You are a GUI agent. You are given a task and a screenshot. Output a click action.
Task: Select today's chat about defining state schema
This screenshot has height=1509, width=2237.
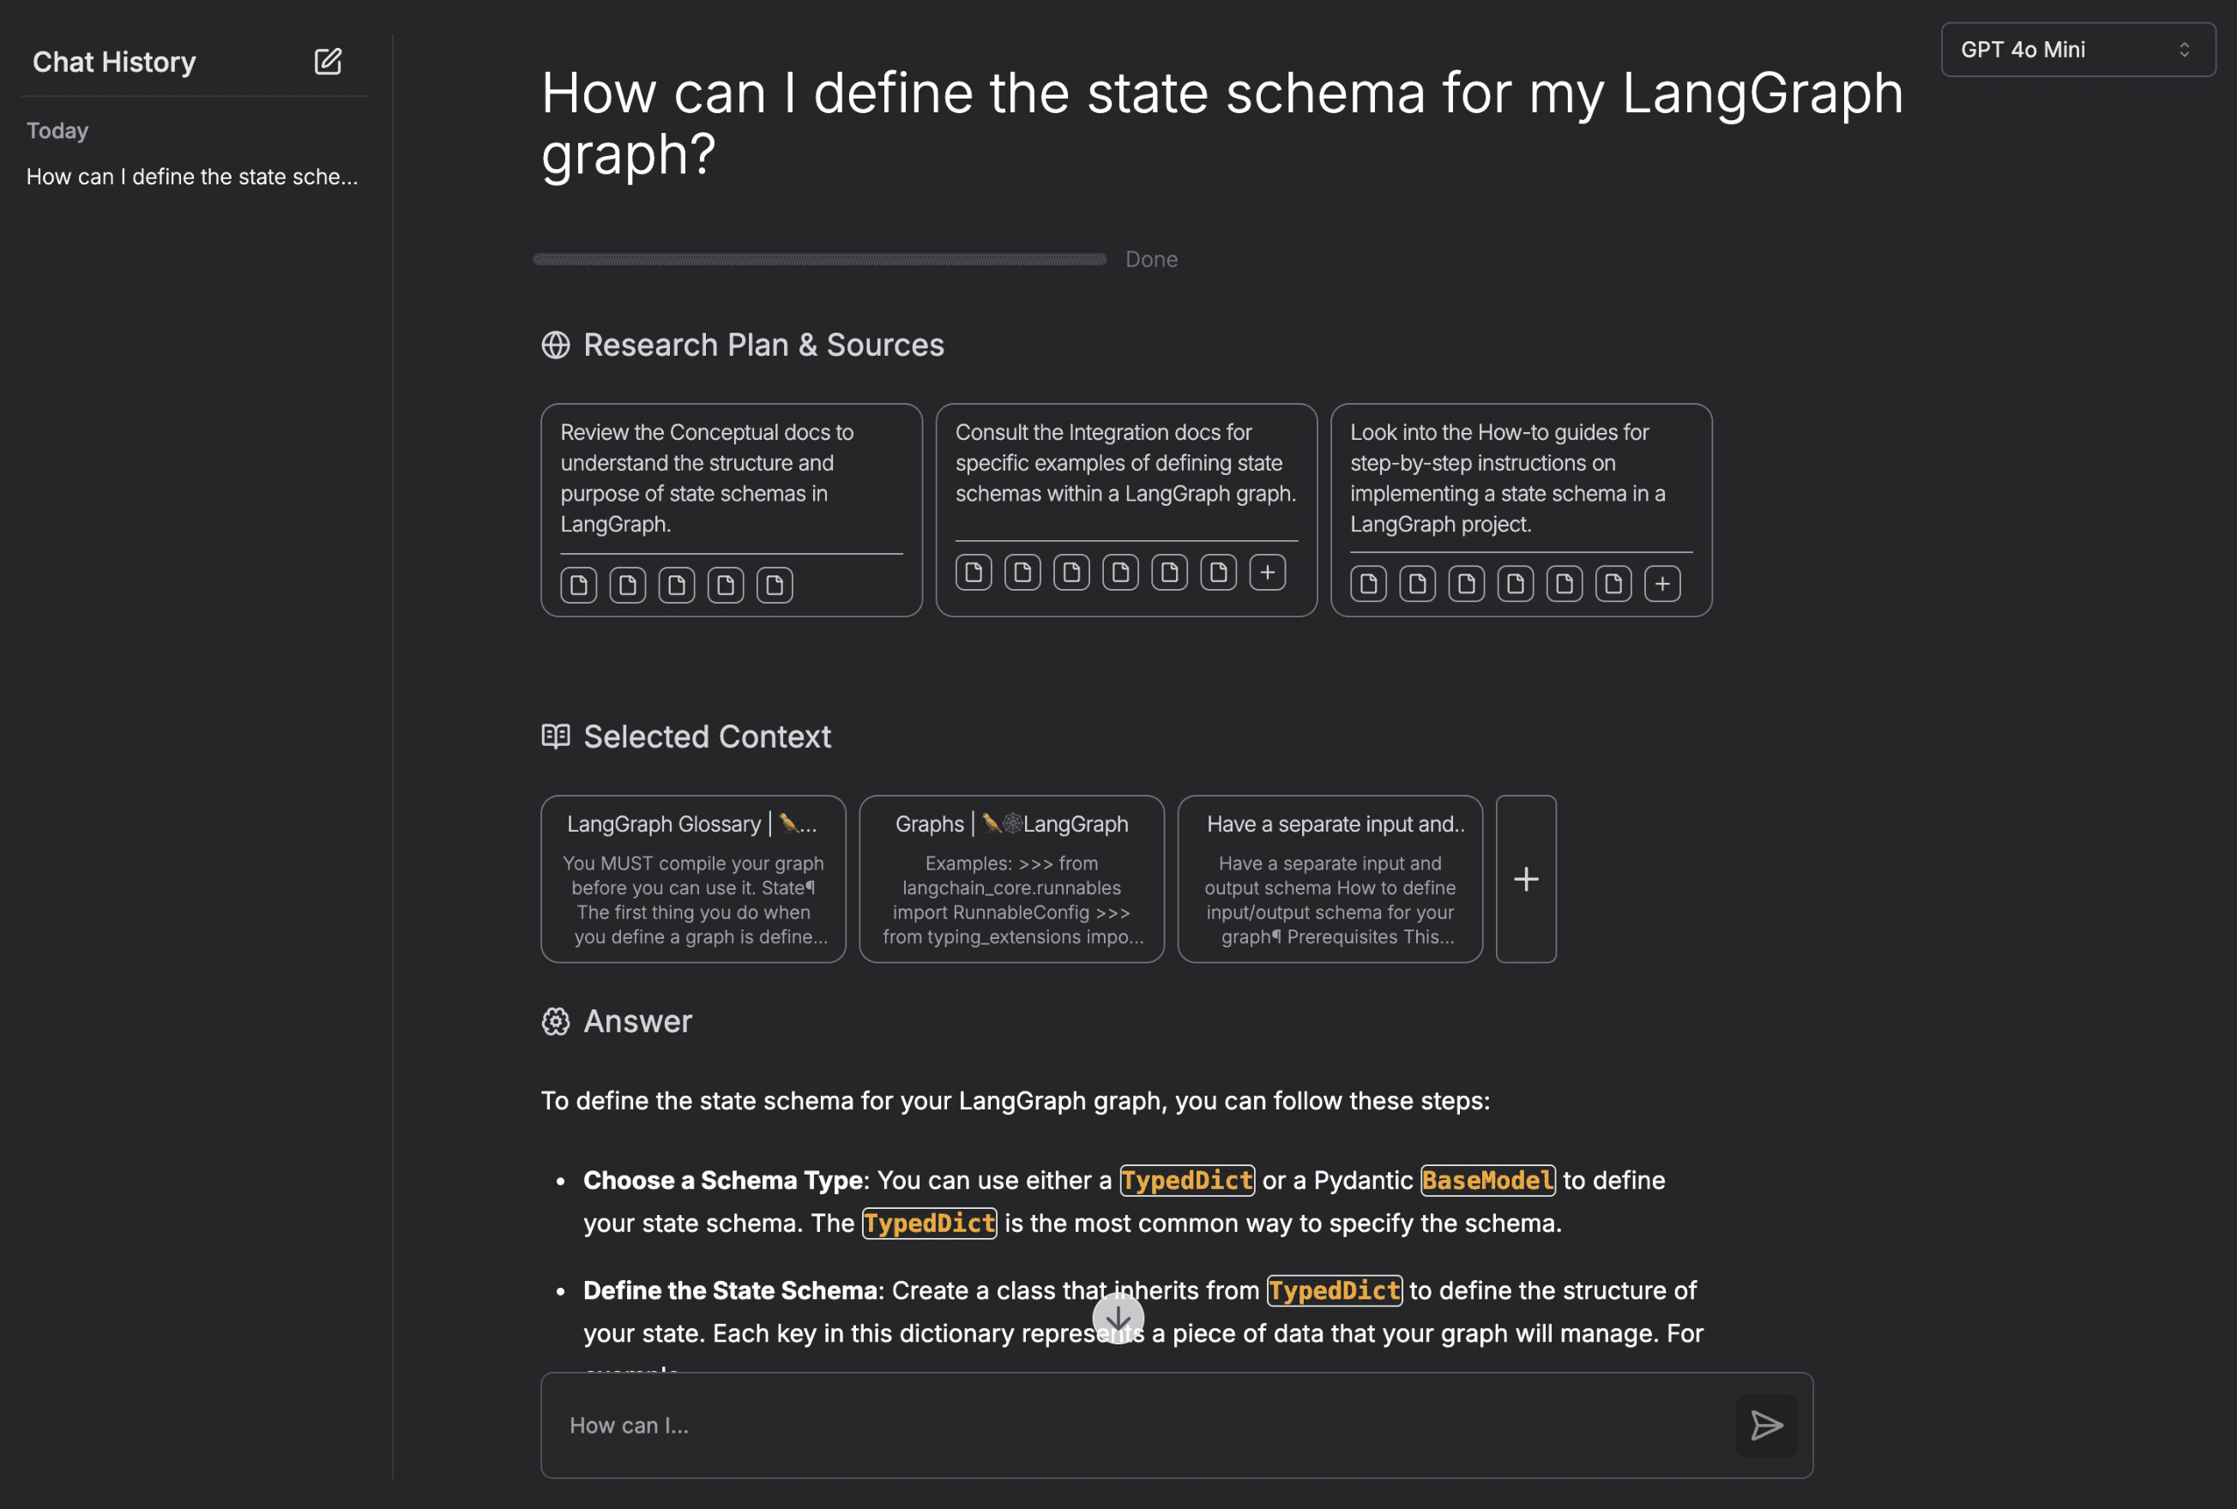tap(192, 176)
